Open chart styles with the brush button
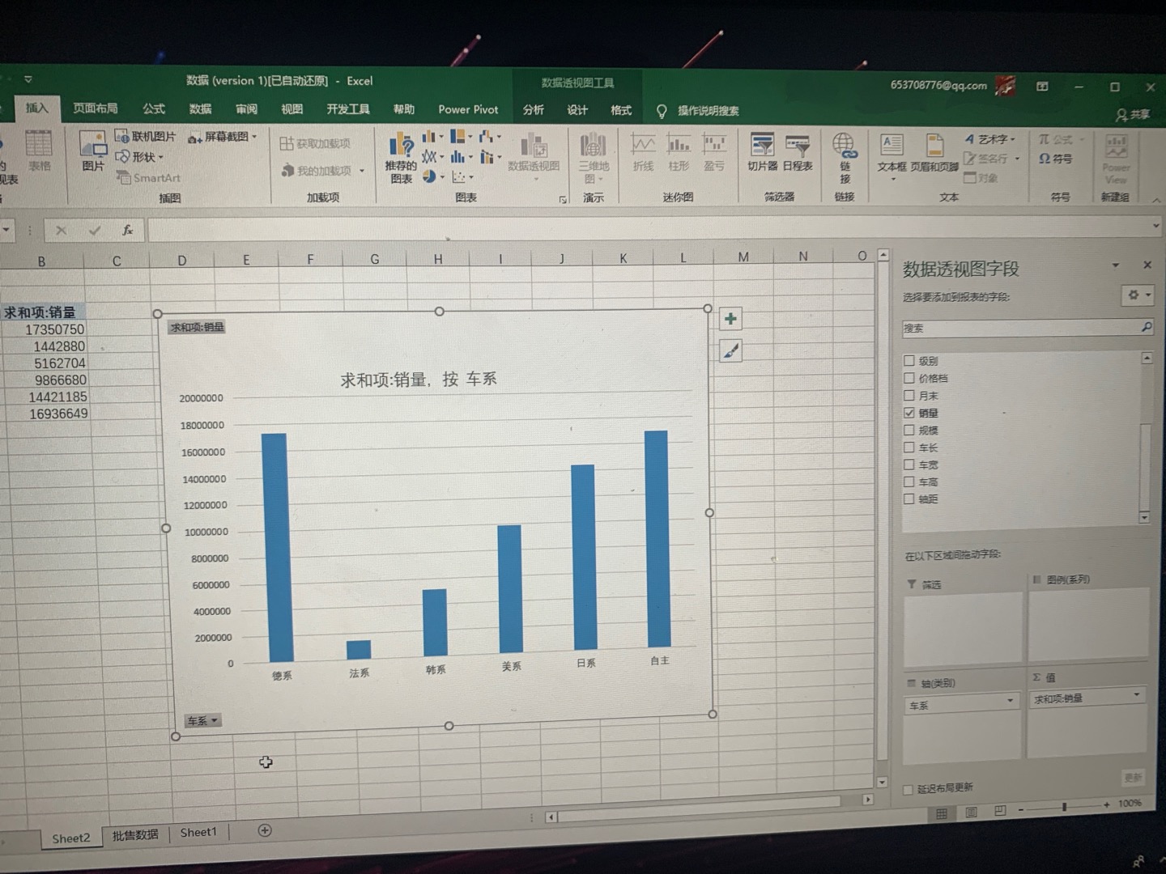 pyautogui.click(x=730, y=351)
